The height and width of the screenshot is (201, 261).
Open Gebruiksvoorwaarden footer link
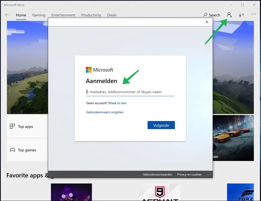(157, 174)
